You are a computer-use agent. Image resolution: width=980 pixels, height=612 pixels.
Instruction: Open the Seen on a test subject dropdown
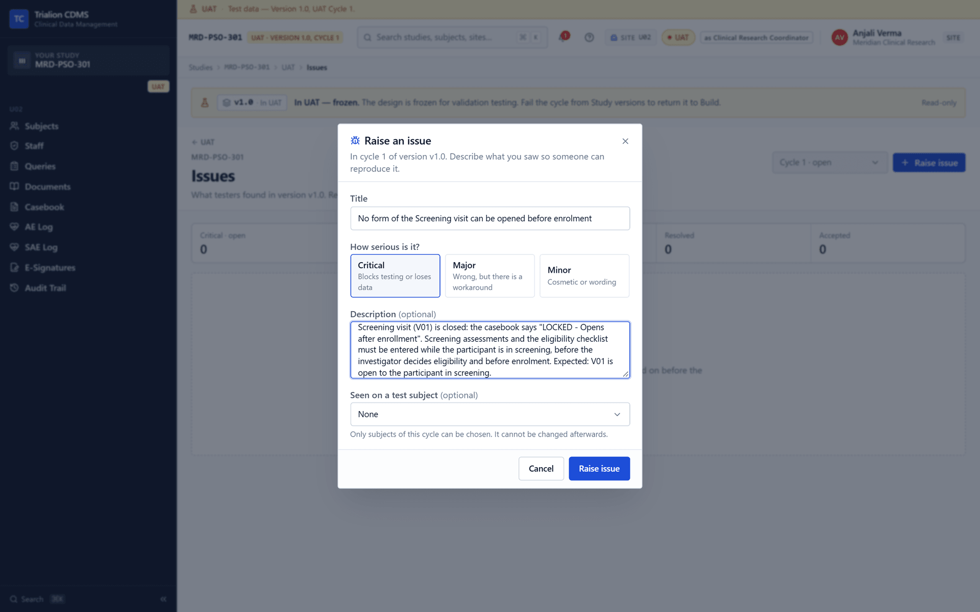point(490,414)
